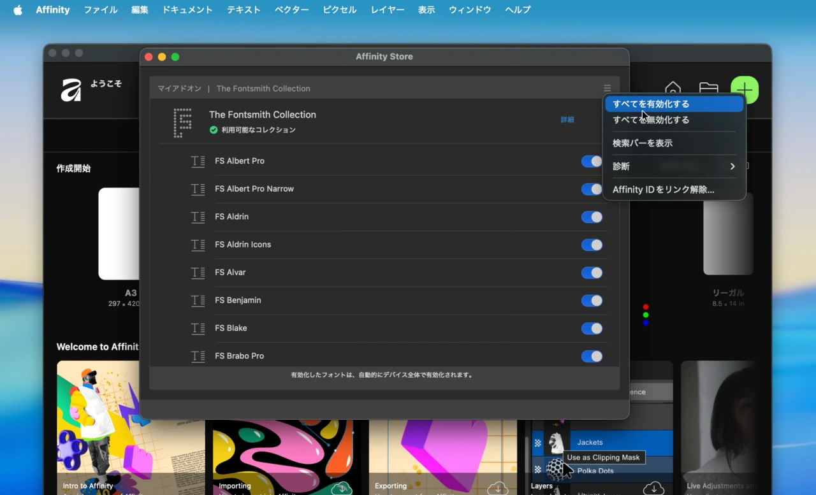Click the font icon beside FS Aldrin
The height and width of the screenshot is (495, 816).
click(198, 217)
